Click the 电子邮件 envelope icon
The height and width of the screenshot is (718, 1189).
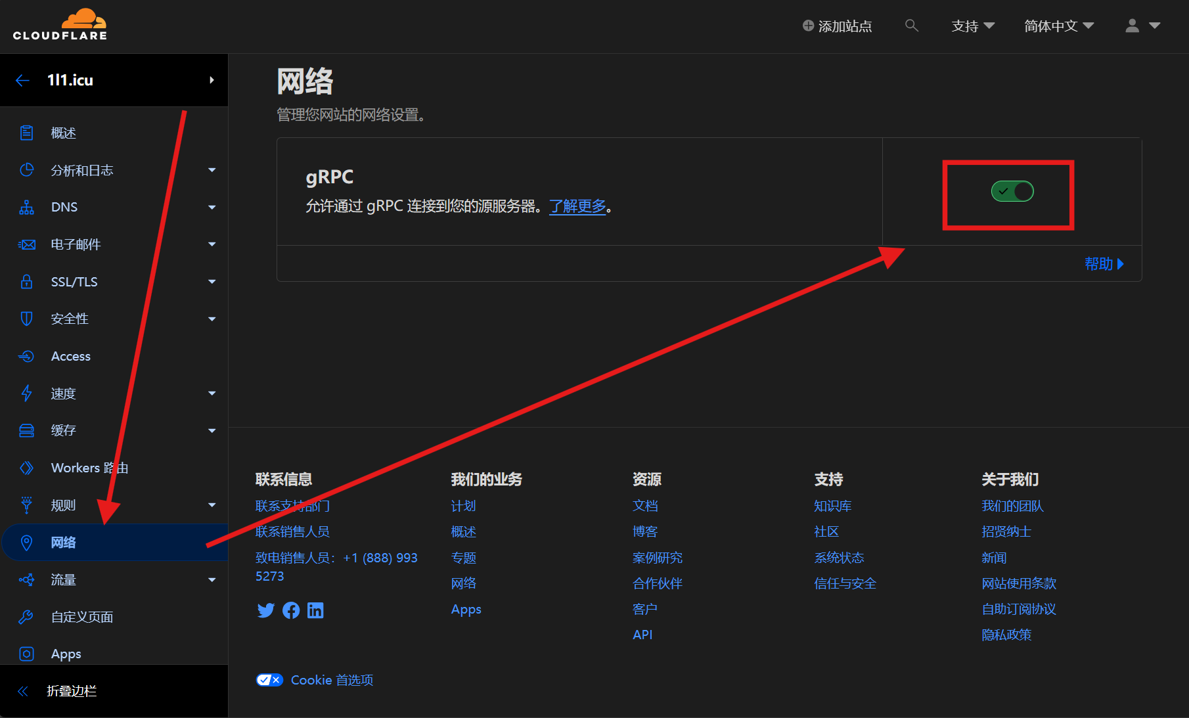coord(26,244)
